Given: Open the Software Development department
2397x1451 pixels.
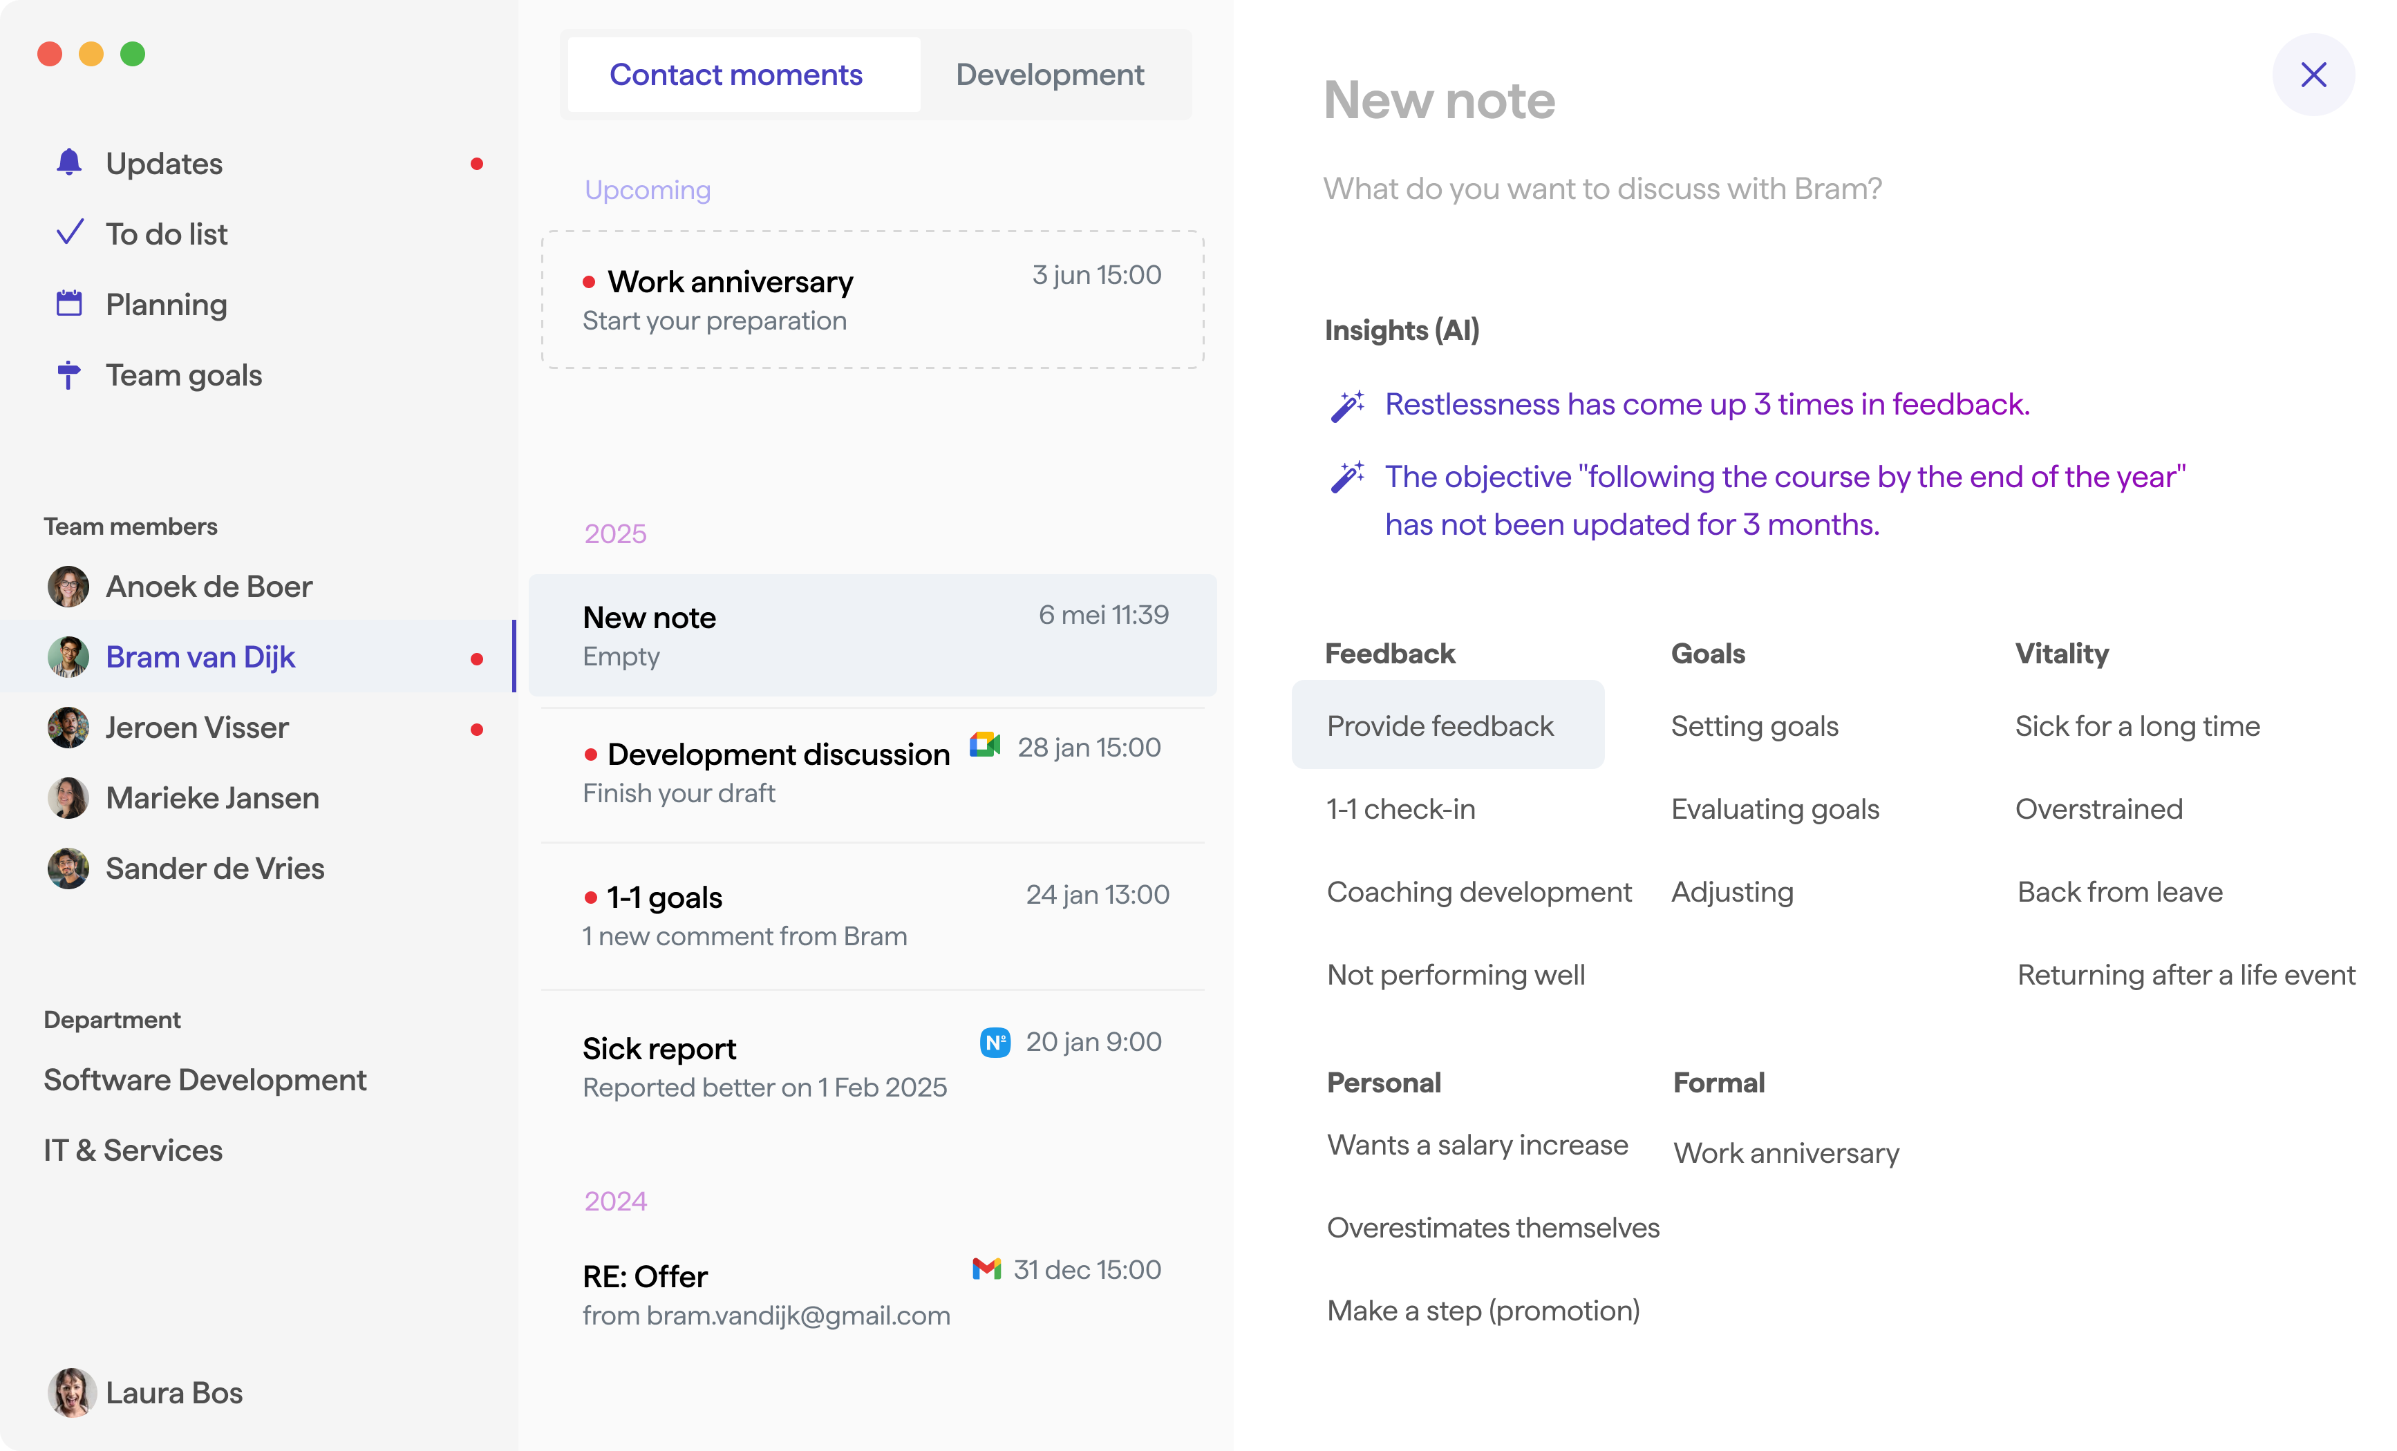Looking at the screenshot, I should tap(205, 1079).
